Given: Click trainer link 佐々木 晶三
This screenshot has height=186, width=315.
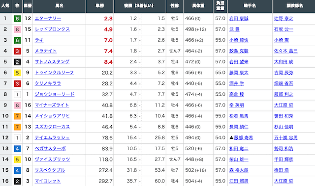Looking at the screenshot, I should (285, 51).
